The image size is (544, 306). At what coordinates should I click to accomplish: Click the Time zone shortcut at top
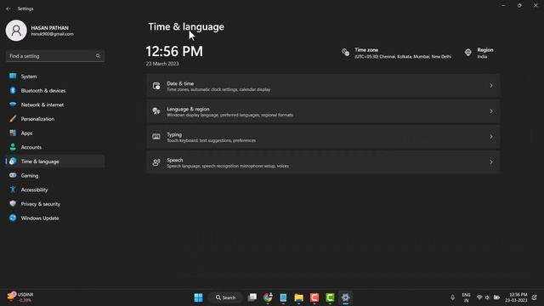[x=397, y=53]
